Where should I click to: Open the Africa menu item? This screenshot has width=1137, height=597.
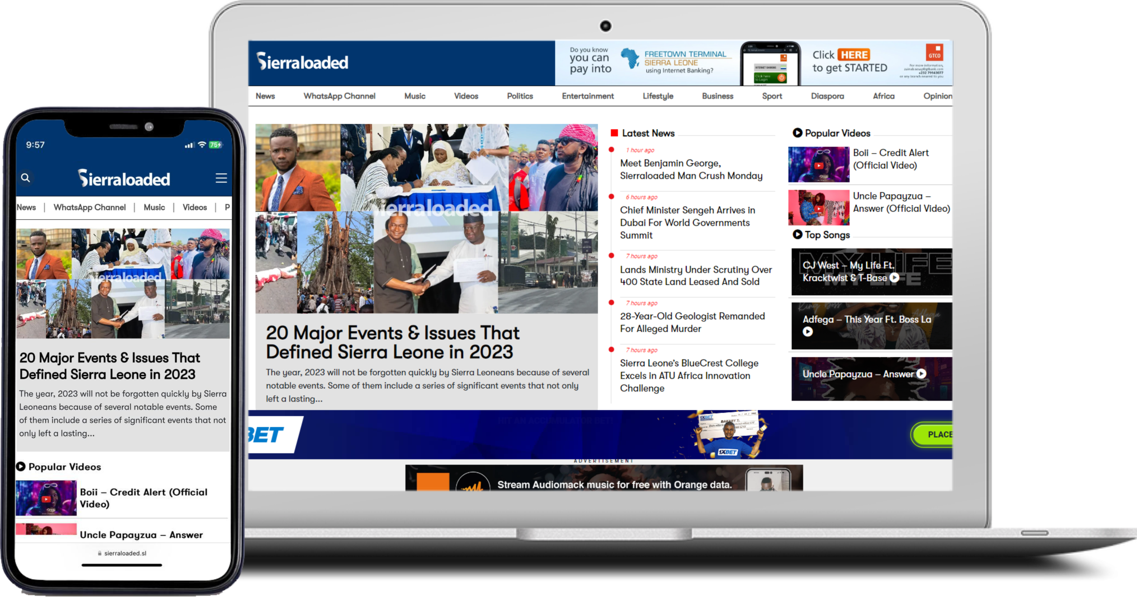(x=883, y=96)
